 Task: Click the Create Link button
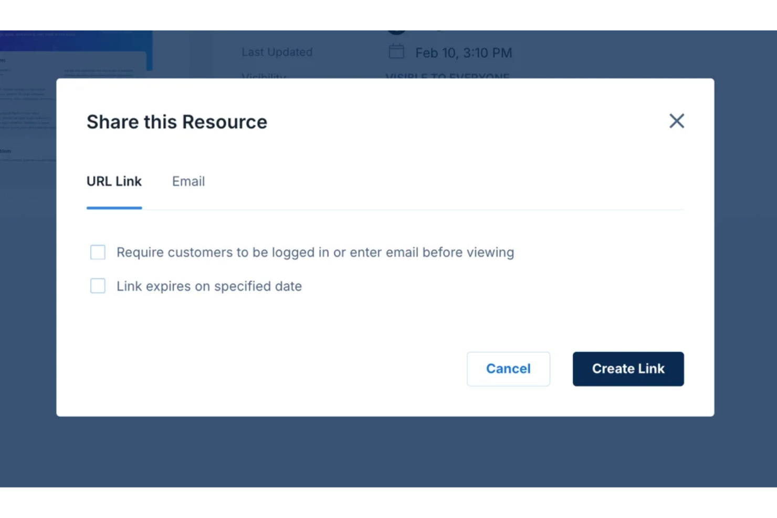628,368
